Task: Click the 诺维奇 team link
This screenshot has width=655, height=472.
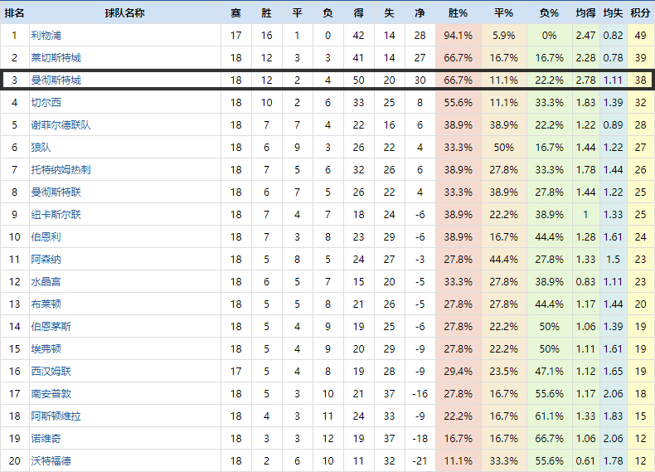Action: click(x=46, y=439)
